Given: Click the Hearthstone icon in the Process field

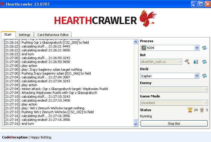Looking at the screenshot, I should 144,48.
